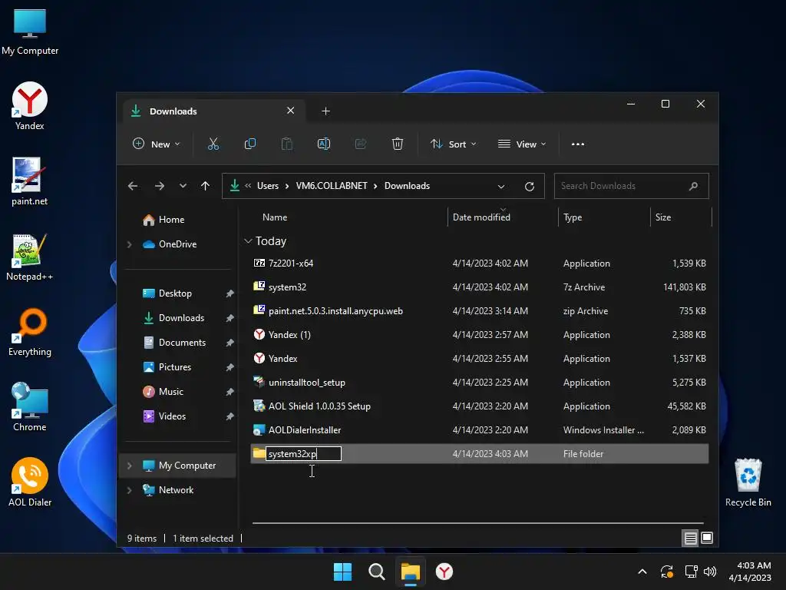Click the chevron after Users in path
This screenshot has width=786, height=590.
click(x=287, y=186)
